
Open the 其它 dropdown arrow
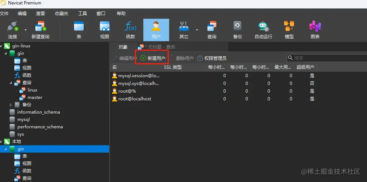[x=197, y=30]
